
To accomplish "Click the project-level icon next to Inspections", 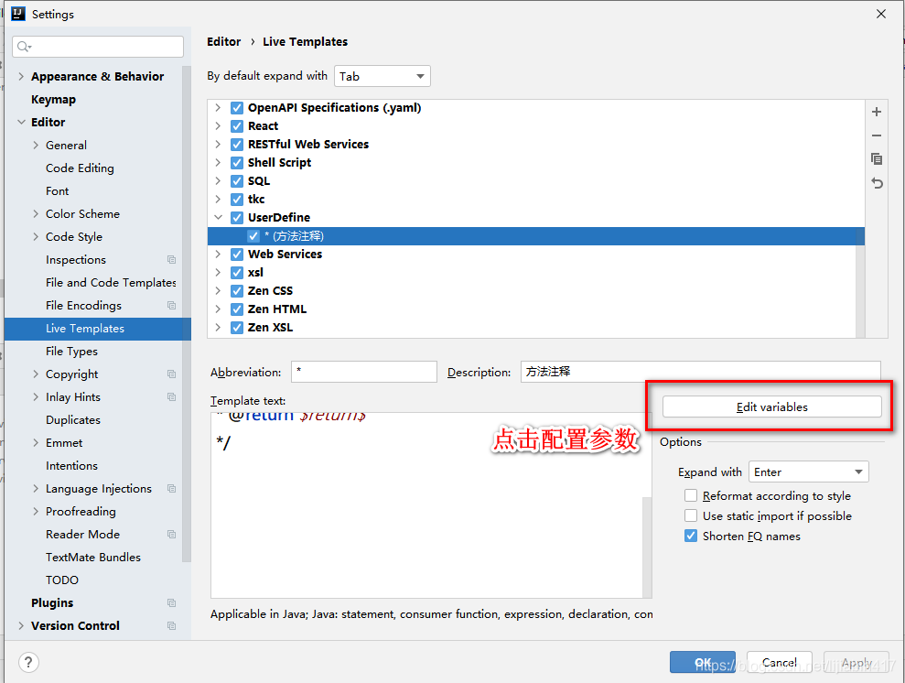I will (171, 260).
